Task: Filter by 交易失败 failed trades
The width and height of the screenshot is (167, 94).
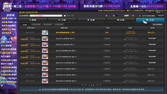Action: (59, 25)
